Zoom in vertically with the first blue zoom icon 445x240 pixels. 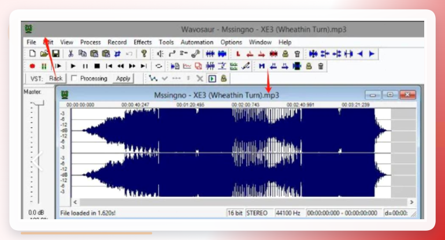313,54
